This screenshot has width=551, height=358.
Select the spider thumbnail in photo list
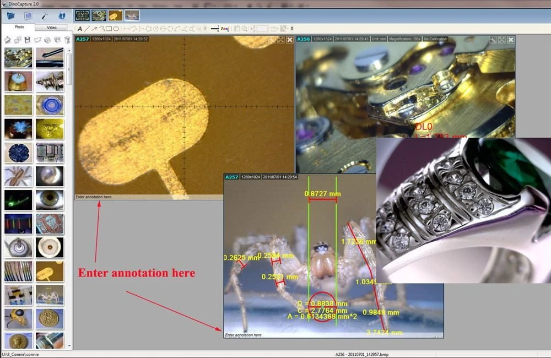point(18,176)
